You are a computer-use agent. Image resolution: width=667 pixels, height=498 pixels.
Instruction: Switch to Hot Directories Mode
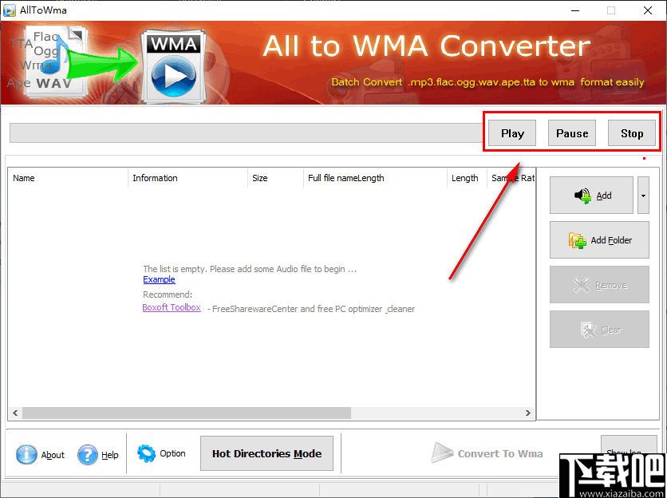click(266, 453)
